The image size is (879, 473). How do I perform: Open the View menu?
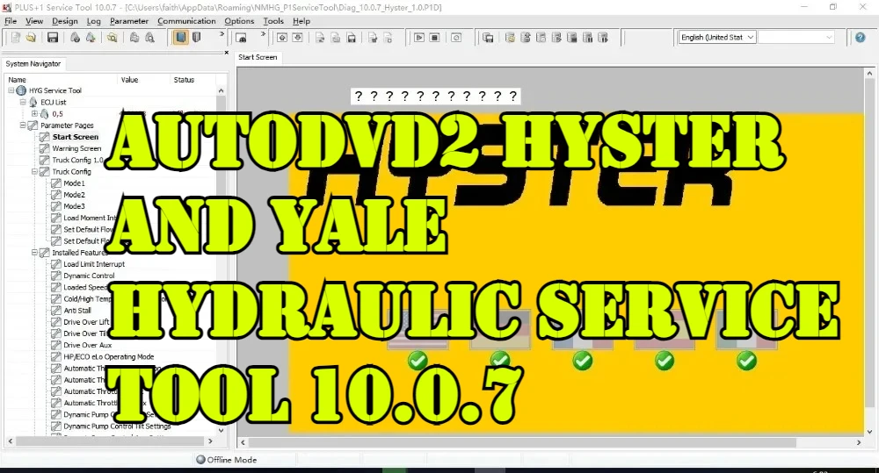pyautogui.click(x=34, y=21)
